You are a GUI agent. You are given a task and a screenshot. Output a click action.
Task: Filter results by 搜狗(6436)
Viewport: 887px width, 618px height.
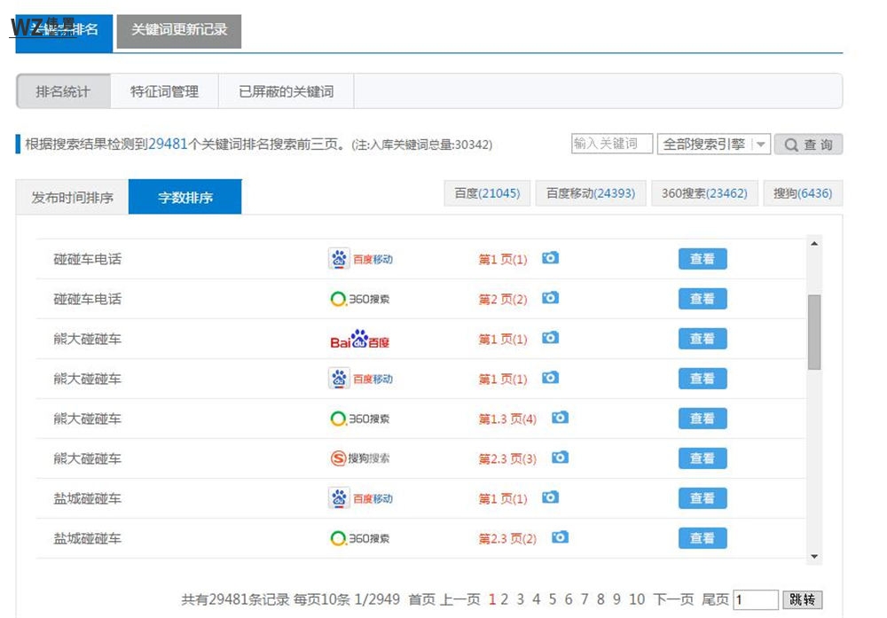(802, 192)
